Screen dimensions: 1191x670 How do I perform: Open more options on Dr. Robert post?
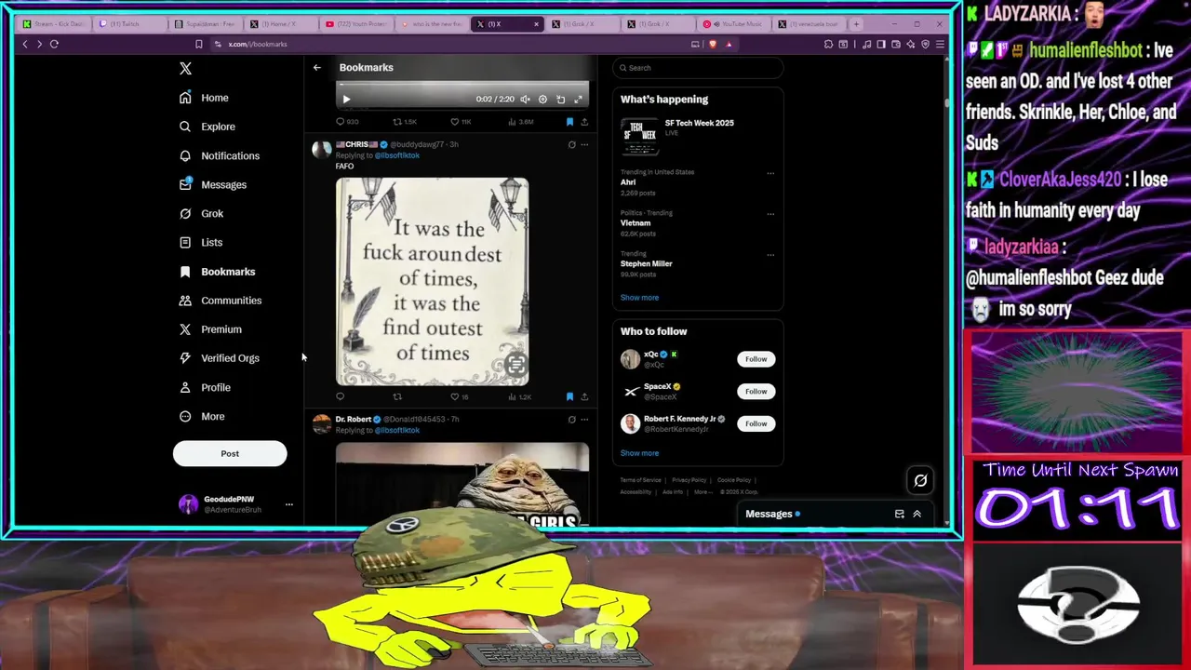pyautogui.click(x=584, y=420)
